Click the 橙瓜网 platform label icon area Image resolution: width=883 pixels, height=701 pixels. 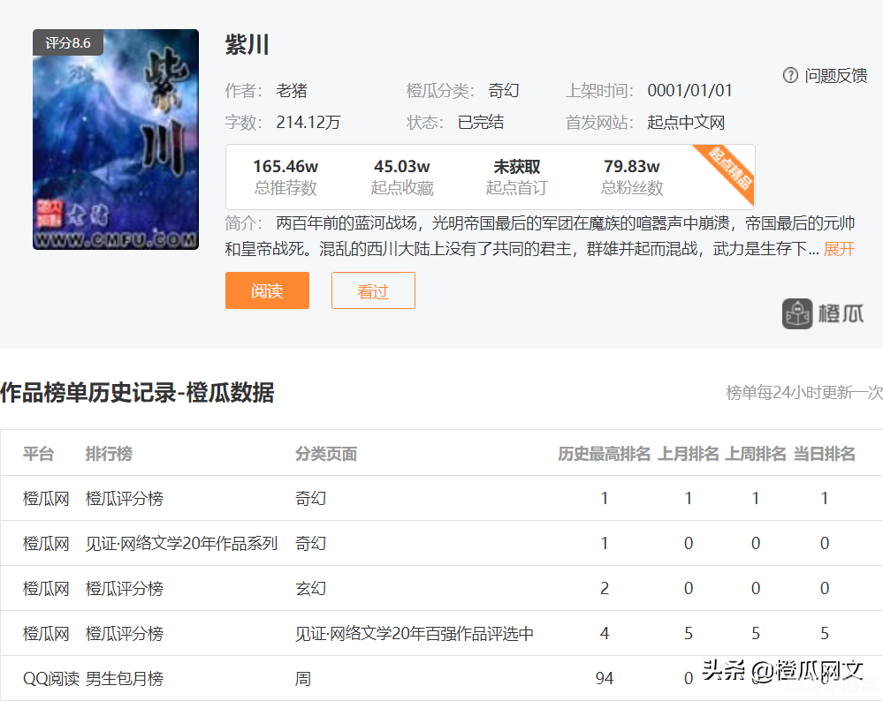pyautogui.click(x=46, y=497)
